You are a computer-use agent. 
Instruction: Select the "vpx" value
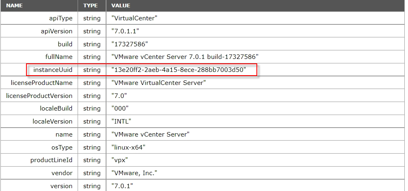(120, 160)
